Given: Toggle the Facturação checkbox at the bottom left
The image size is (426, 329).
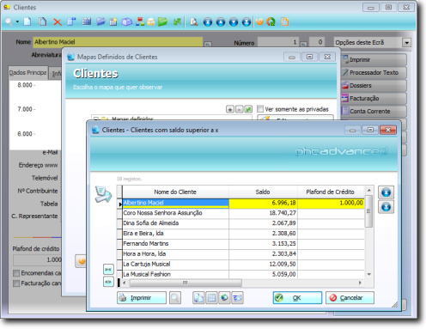Looking at the screenshot, I should (x=16, y=283).
